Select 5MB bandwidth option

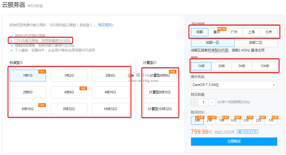tap(242, 66)
